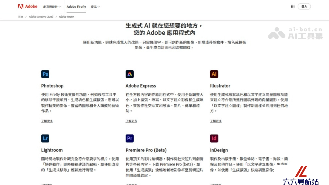Screen dimensions: 329x185
Task: Click Illustrator description starting 使用生成式形狀填色
Action: tap(249, 103)
